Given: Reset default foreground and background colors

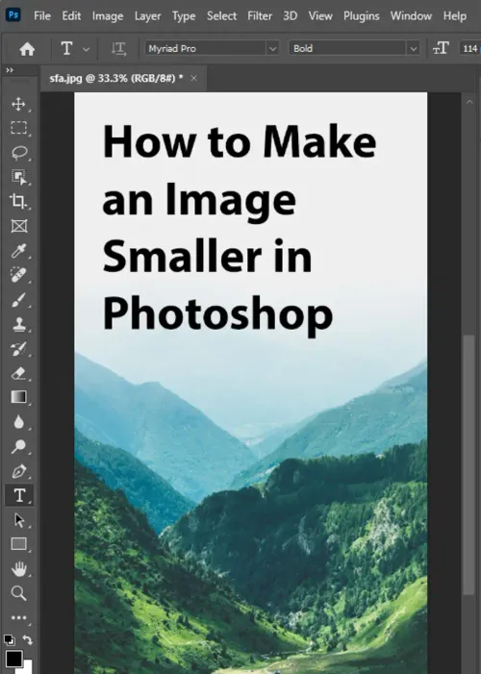Looking at the screenshot, I should click(9, 640).
